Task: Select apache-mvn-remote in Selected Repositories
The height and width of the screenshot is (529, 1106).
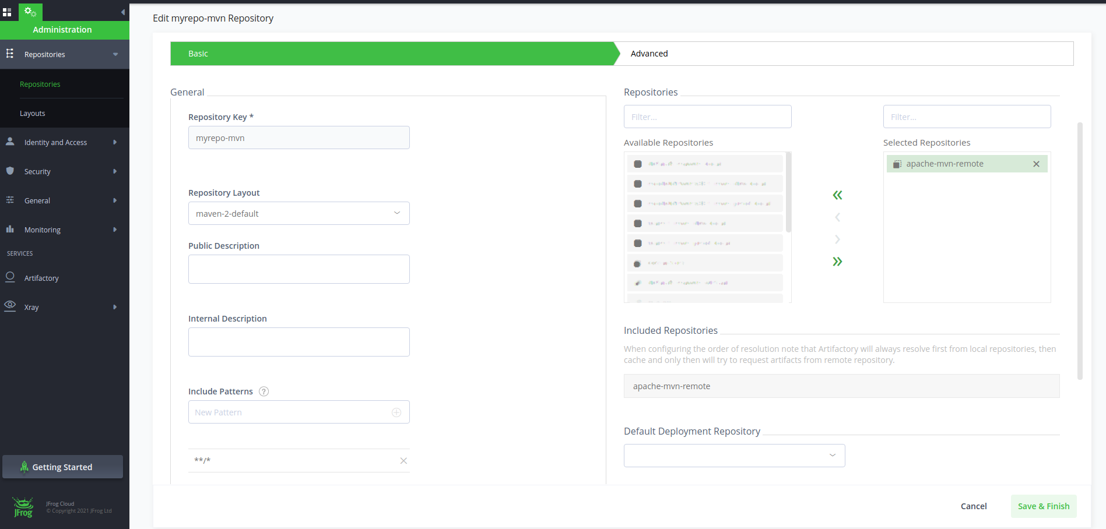Action: [967, 164]
